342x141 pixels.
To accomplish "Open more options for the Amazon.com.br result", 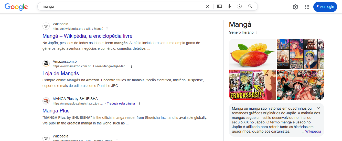I will click(132, 66).
